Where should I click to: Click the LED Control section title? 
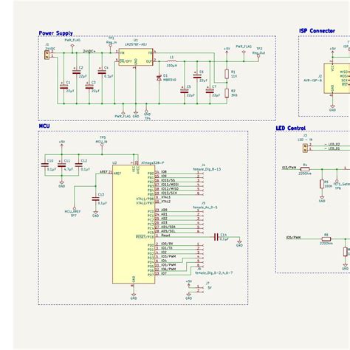290,128
